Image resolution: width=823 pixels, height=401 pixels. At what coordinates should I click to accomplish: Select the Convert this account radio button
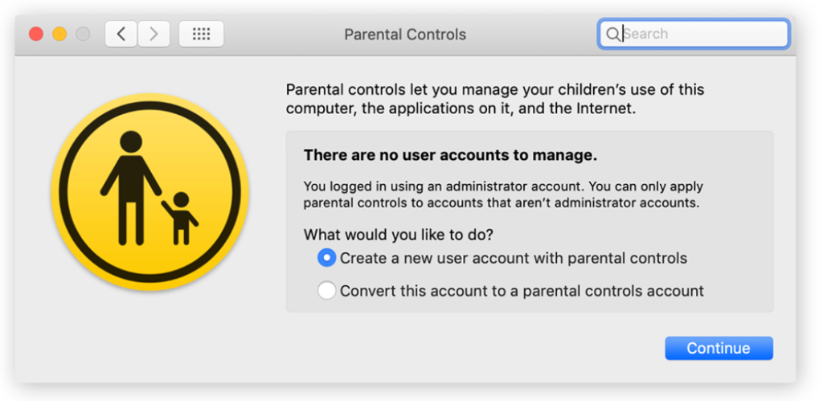326,291
